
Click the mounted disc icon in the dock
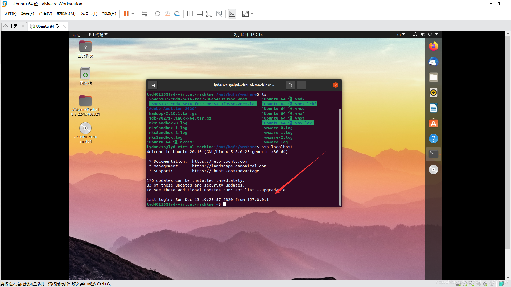pos(434,170)
